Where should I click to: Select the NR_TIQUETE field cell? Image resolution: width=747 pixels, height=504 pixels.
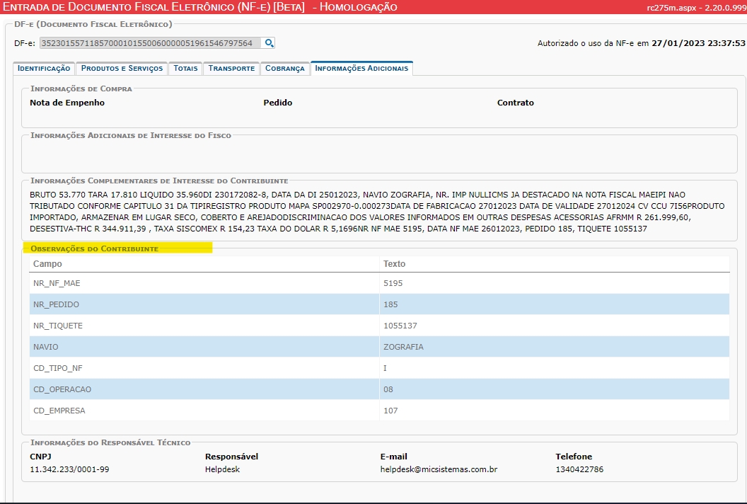204,326
